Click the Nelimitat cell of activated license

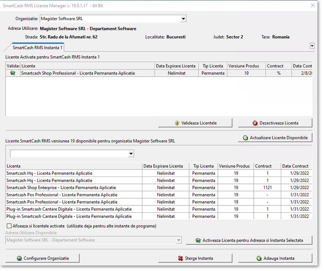coord(177,73)
